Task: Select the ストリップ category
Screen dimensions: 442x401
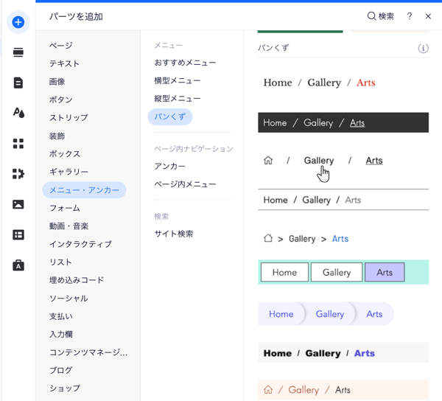Action: [x=69, y=118]
